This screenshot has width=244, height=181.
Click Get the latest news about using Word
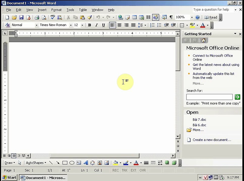[216, 67]
